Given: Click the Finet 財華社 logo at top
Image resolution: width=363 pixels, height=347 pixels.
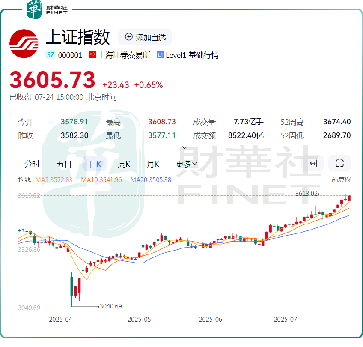Looking at the screenshot, I should [47, 9].
